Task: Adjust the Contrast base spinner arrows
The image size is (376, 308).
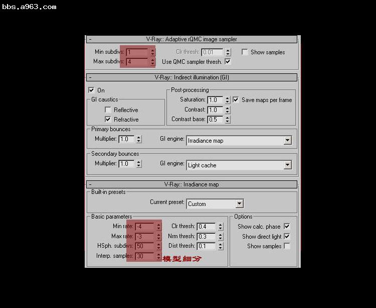Action: point(227,120)
